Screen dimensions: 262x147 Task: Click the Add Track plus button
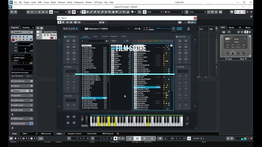click(x=38, y=28)
